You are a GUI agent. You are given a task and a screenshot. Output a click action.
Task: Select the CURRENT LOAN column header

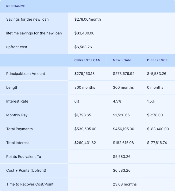(87, 60)
